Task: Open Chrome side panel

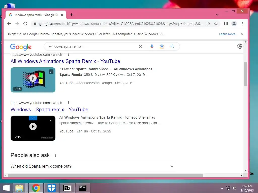Action: [226, 24]
